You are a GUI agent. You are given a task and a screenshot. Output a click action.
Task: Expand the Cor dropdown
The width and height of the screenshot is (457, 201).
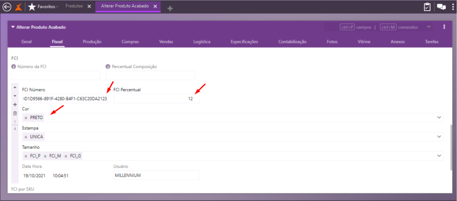click(x=439, y=117)
